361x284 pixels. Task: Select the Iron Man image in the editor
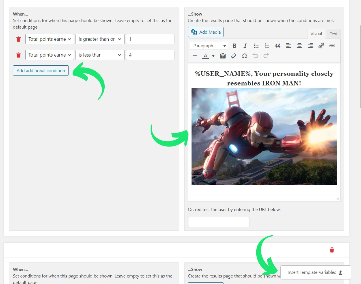click(264, 137)
